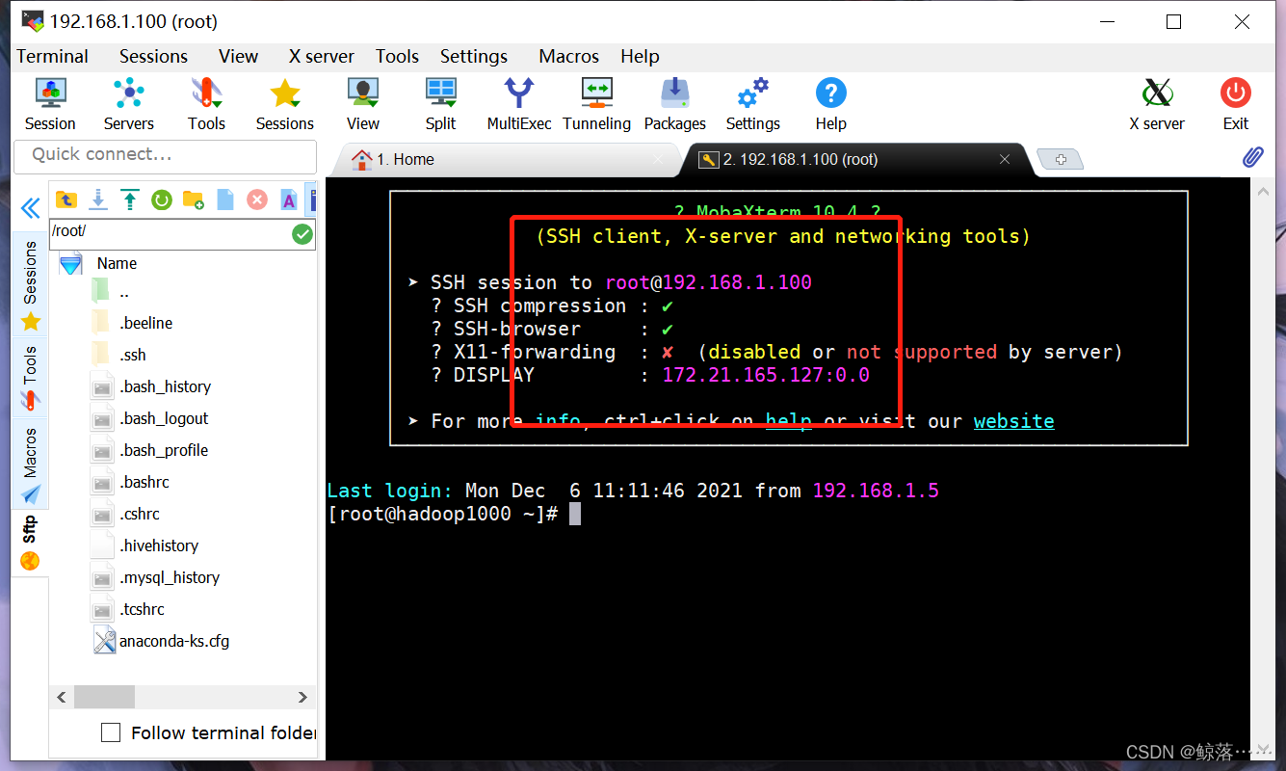Viewport: 1286px width, 771px height.
Task: Open the Macros menu
Action: [x=568, y=56]
